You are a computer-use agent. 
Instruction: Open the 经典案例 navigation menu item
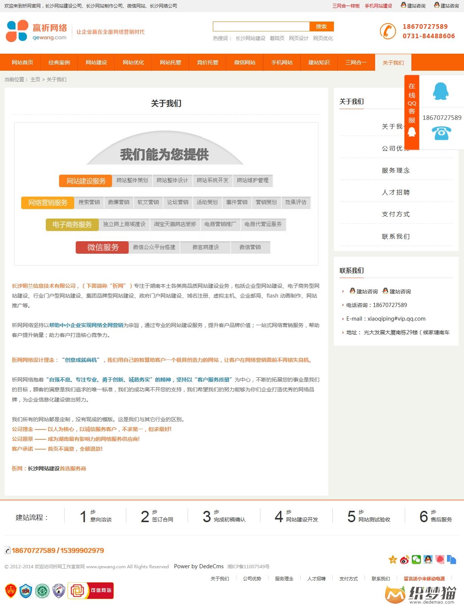click(x=59, y=62)
